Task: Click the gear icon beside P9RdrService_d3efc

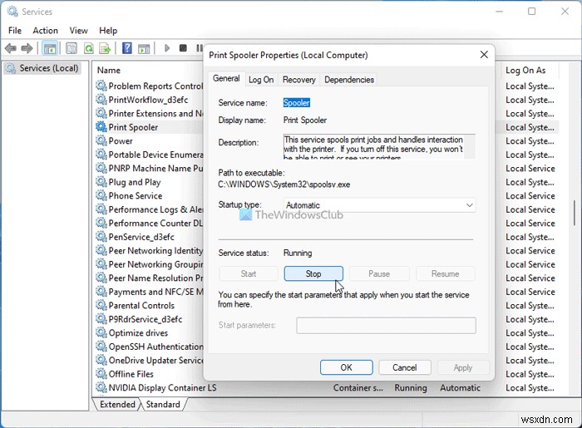Action: [x=101, y=319]
